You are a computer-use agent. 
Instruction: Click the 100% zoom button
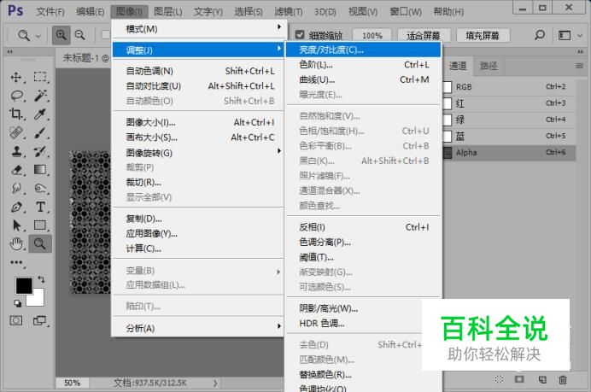point(372,35)
